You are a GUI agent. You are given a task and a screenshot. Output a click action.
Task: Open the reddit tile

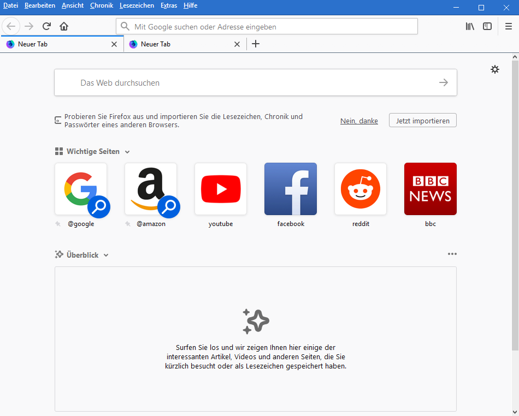tap(361, 189)
